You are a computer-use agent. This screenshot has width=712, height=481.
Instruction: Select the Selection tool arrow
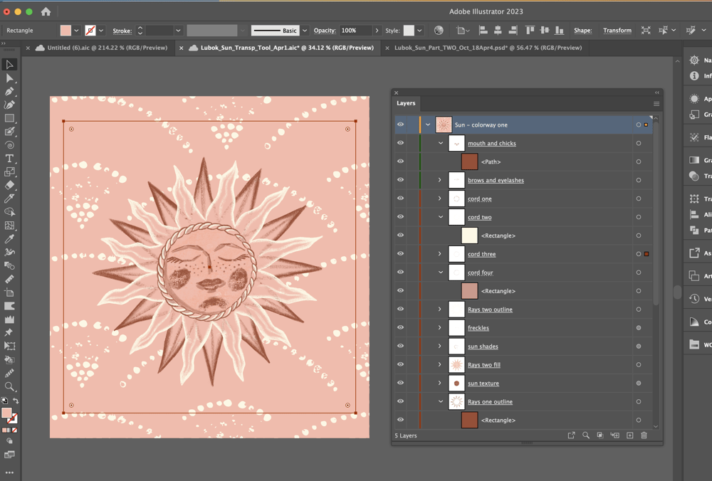pos(9,65)
